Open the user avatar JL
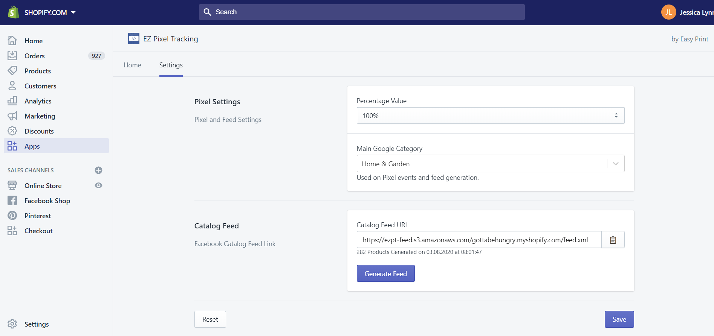Image resolution: width=714 pixels, height=336 pixels. coord(668,12)
